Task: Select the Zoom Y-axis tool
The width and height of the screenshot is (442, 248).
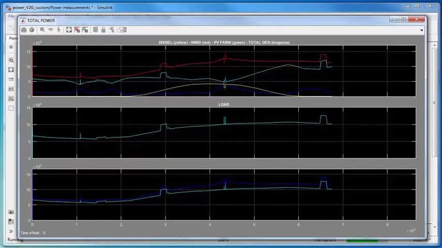Action: pos(58,29)
